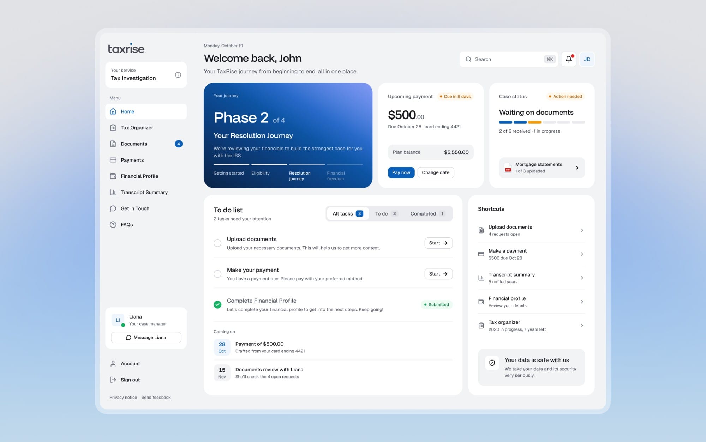Focus the Search input field
The width and height of the screenshot is (706, 442).
509,59
